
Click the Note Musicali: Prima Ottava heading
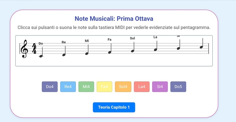pos(114,19)
